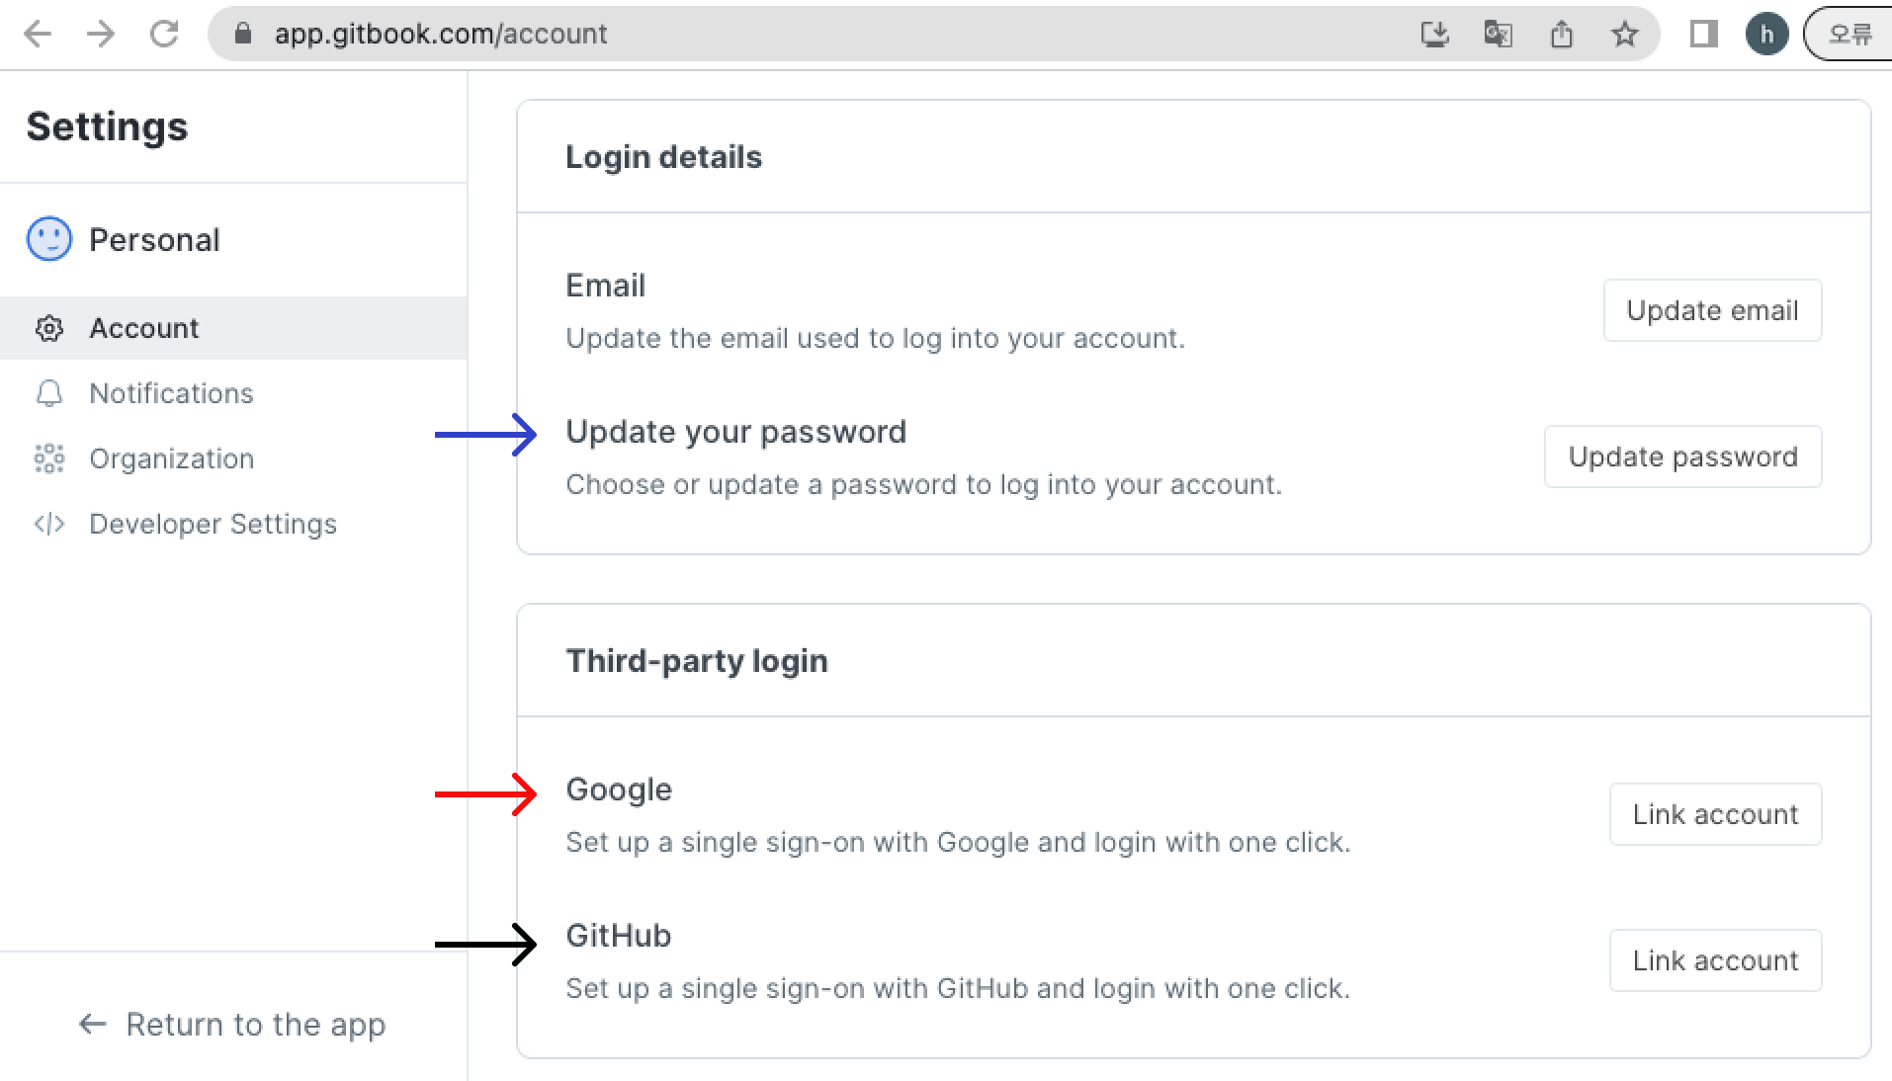Click the address bar URL field
The image size is (1892, 1081).
click(791, 35)
